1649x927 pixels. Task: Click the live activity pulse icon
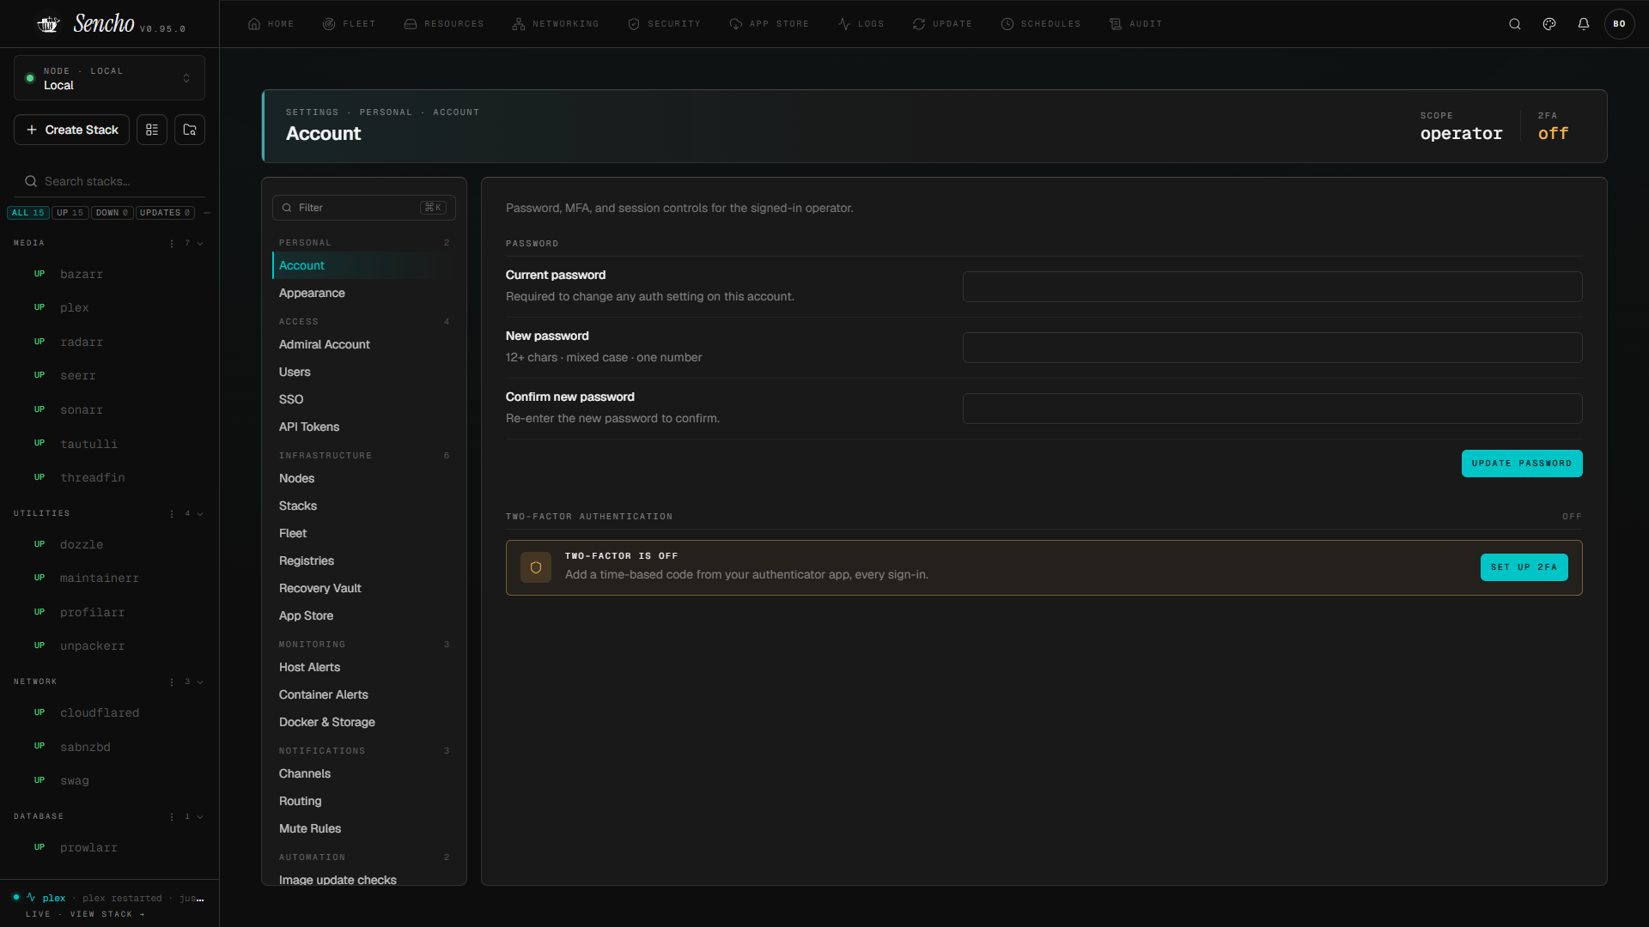tap(31, 898)
